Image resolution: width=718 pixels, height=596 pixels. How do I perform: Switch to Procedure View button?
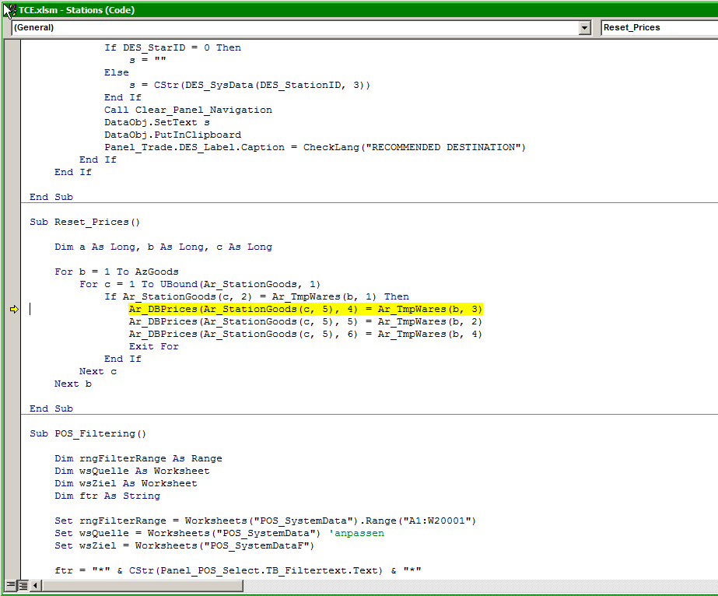[11, 585]
